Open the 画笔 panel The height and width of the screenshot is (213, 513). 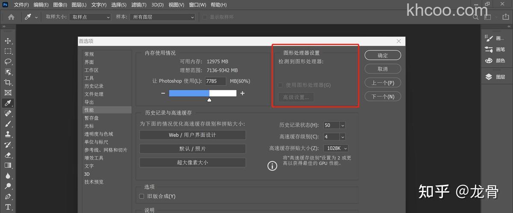pyautogui.click(x=495, y=49)
